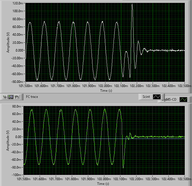Select the cyan horizontal cursor line
This screenshot has height=186, width=192.
tap(104, 139)
